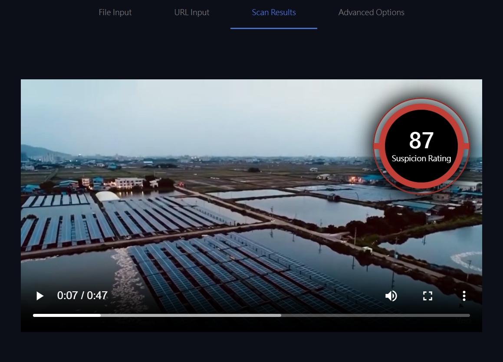Viewport: 503px width, 362px height.
Task: Open the URL Input tab
Action: point(192,13)
